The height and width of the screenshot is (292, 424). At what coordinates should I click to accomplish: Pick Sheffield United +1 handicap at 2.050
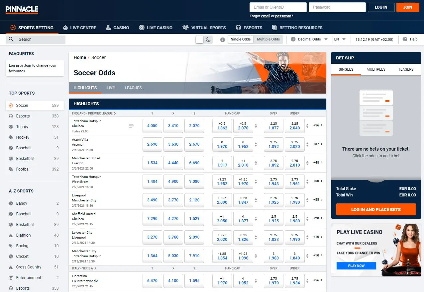pyautogui.click(x=222, y=219)
